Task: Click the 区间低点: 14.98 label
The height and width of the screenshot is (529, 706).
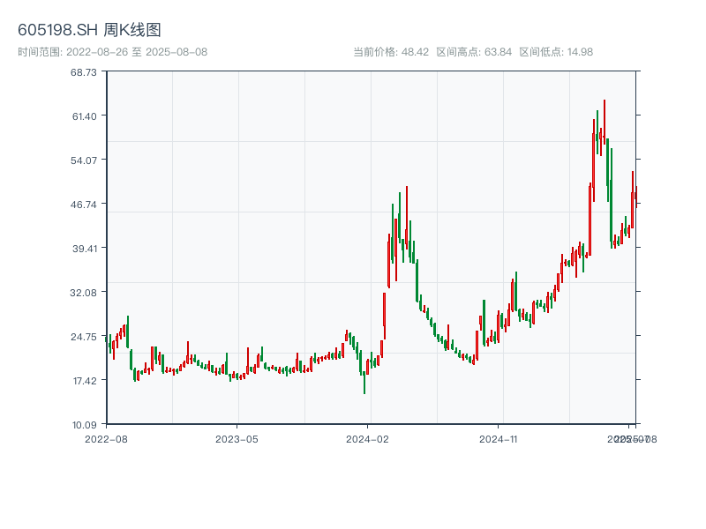Action: pyautogui.click(x=556, y=52)
